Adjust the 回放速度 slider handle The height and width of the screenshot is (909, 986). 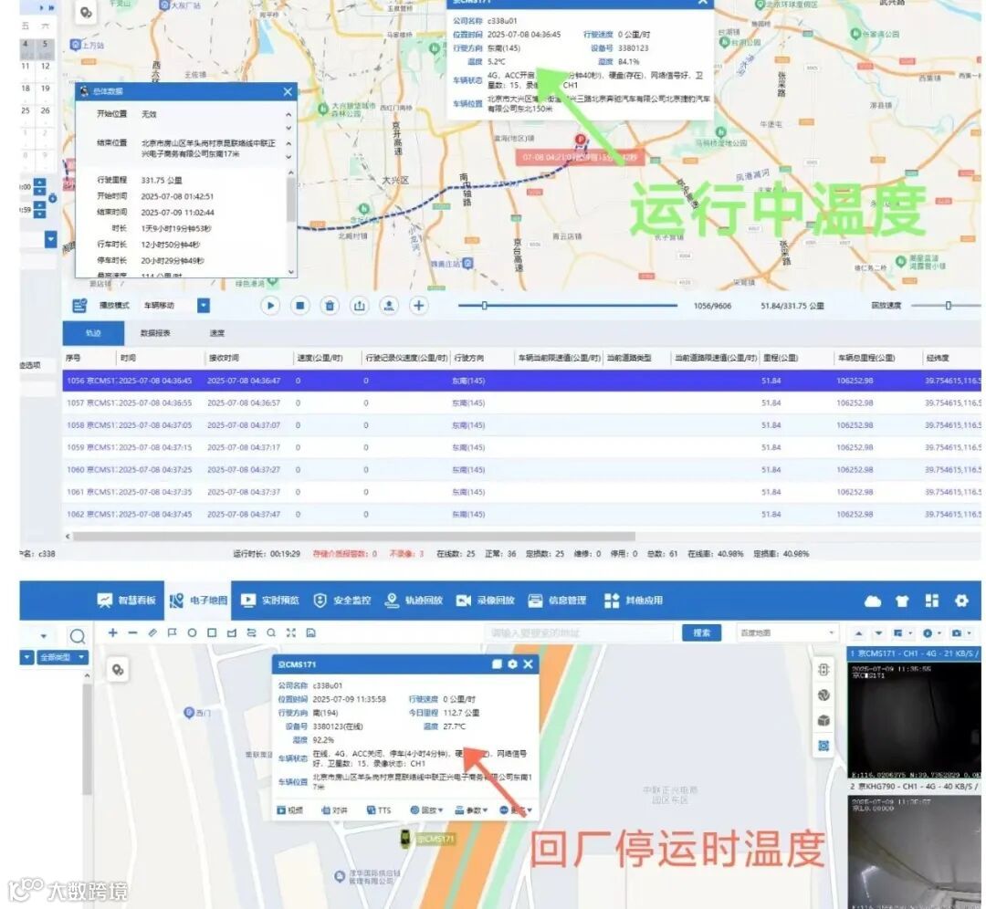(948, 306)
